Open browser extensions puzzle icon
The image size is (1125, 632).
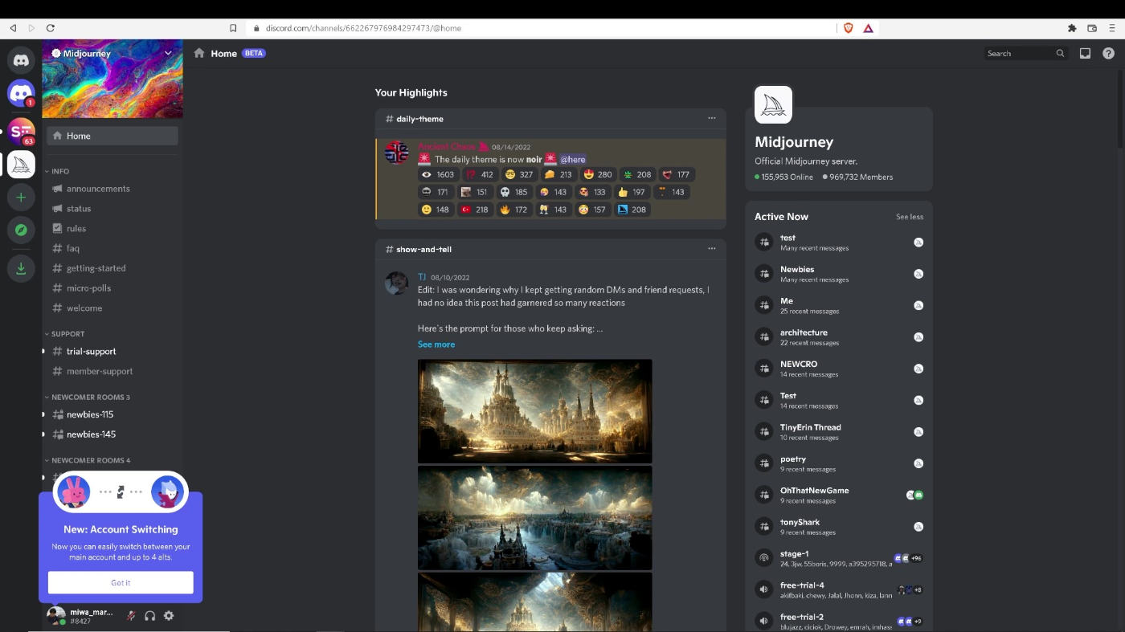pos(1072,28)
